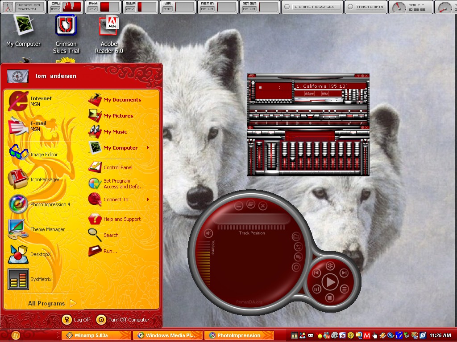Click the Log Off button

[76, 320]
